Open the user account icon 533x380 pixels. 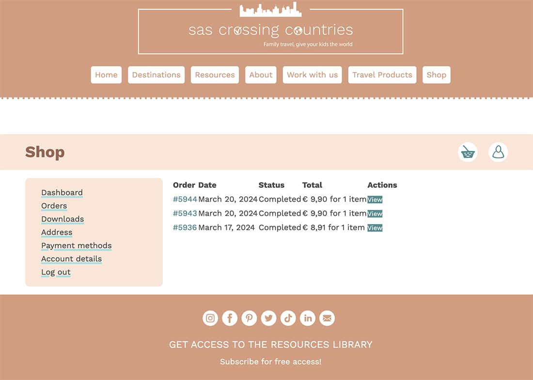498,152
